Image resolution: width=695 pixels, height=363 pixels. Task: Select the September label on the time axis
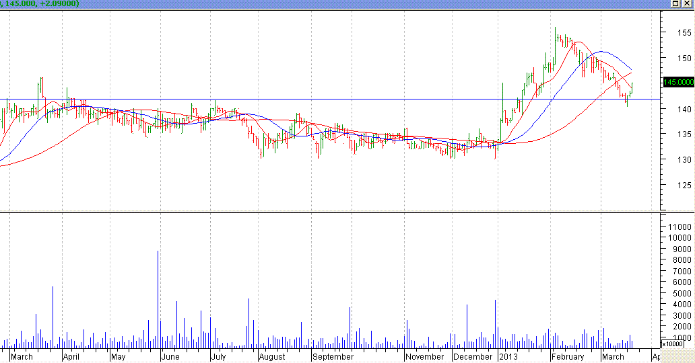pyautogui.click(x=333, y=356)
